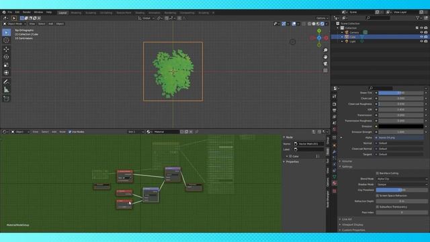Viewport: 430px width, 242px height.
Task: Click the viewport pan hand icon
Action: 325,57
